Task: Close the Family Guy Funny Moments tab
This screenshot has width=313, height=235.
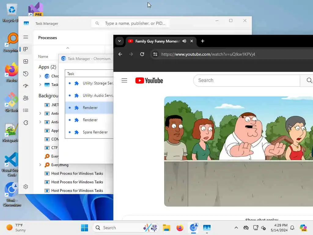Action: point(192,41)
